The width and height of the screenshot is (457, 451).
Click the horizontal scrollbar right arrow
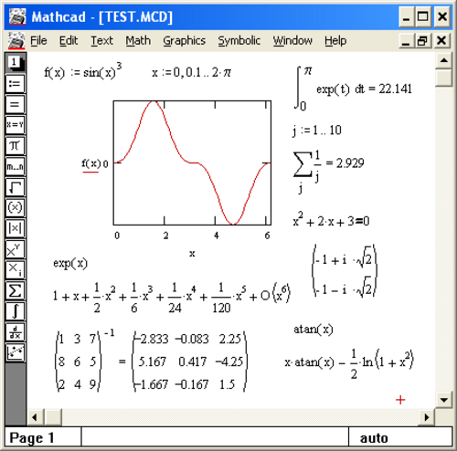(x=427, y=417)
